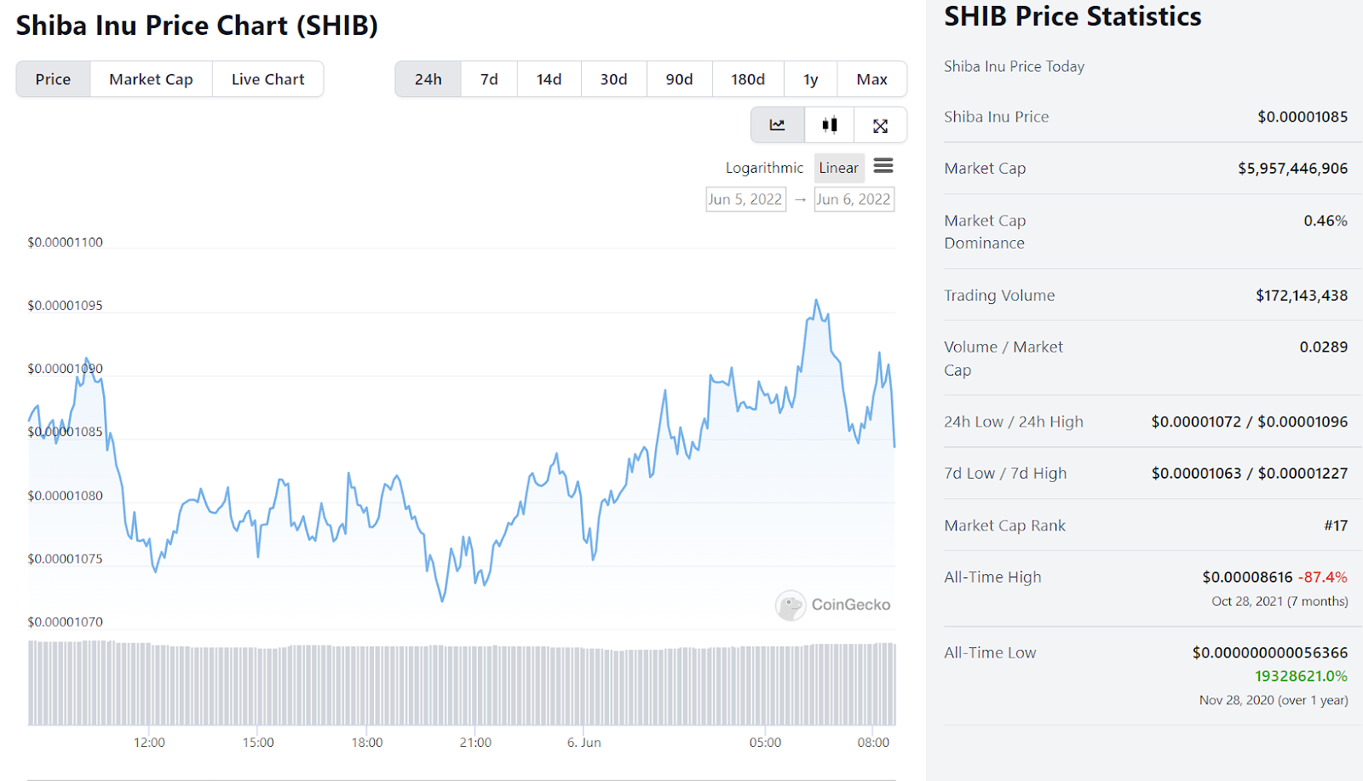The height and width of the screenshot is (781, 1363).
Task: Switch to line chart view icon
Action: pyautogui.click(x=777, y=125)
